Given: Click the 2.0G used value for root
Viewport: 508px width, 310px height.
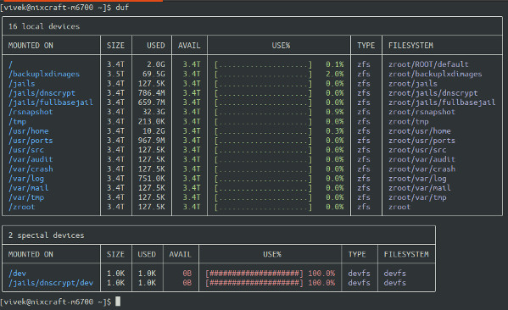Looking at the screenshot, I should (x=156, y=64).
